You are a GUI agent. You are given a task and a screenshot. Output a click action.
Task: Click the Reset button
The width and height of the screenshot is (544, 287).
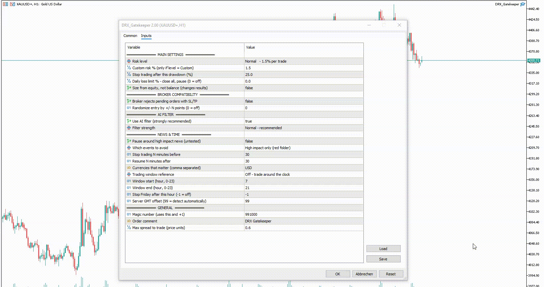tap(391, 274)
